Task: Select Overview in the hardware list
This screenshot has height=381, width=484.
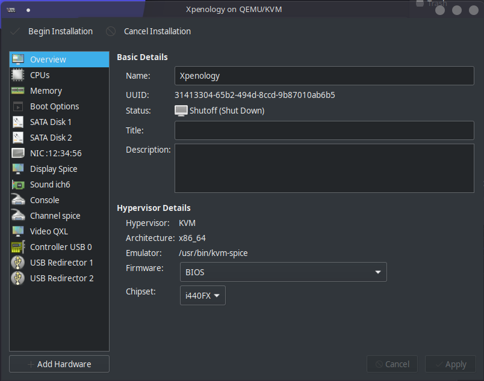Action: click(x=59, y=59)
